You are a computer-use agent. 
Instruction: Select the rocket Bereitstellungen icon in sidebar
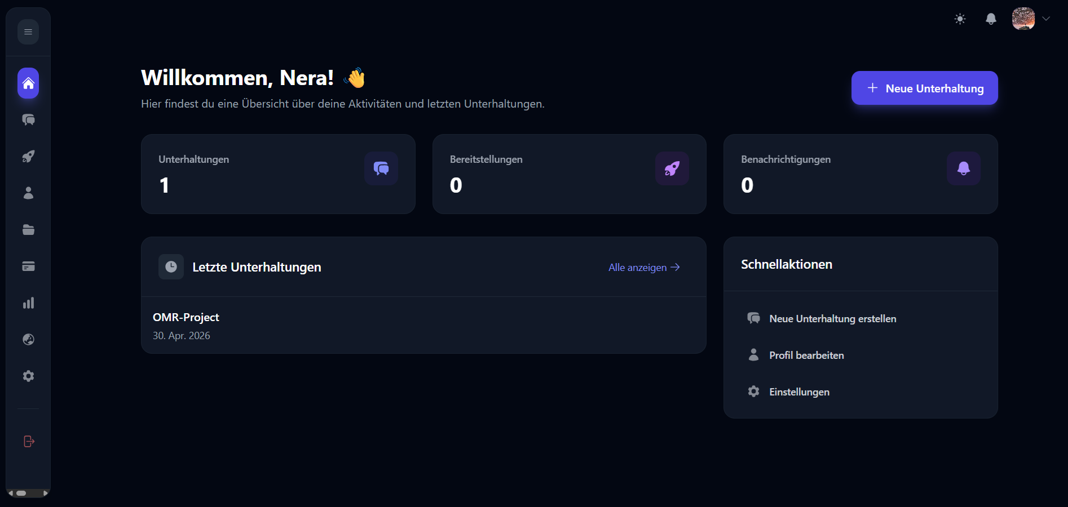[28, 157]
